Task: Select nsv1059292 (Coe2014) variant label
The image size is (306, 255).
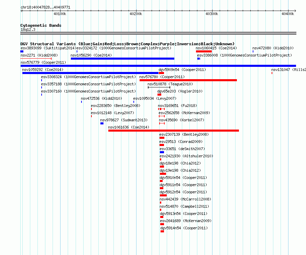Action: tap(43, 70)
